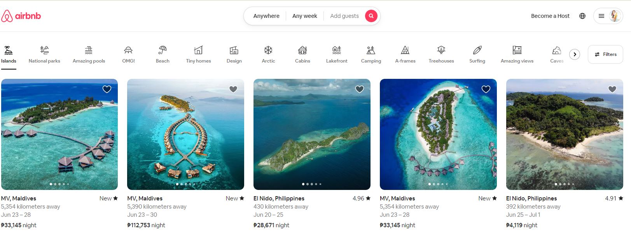Go to the Airbnb logo homepage
This screenshot has height=235, width=631.
pos(21,16)
